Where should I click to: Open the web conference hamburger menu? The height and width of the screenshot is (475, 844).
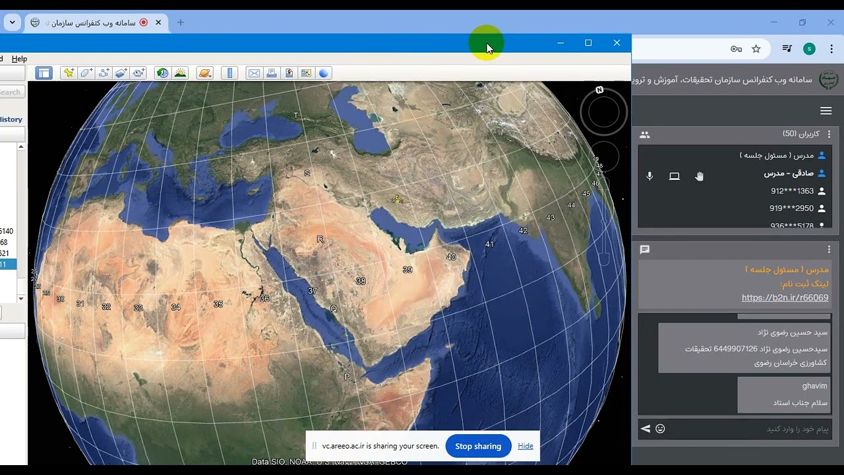coord(826,111)
